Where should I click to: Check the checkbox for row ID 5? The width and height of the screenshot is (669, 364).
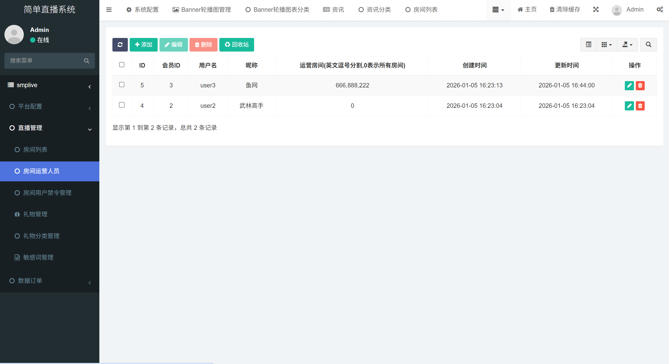pyautogui.click(x=122, y=85)
